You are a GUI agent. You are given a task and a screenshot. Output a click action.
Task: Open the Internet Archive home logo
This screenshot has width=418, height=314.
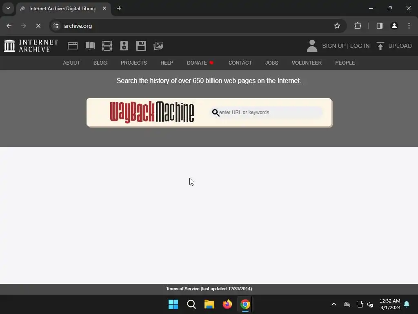(x=31, y=46)
